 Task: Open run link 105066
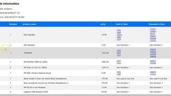point(153,38)
